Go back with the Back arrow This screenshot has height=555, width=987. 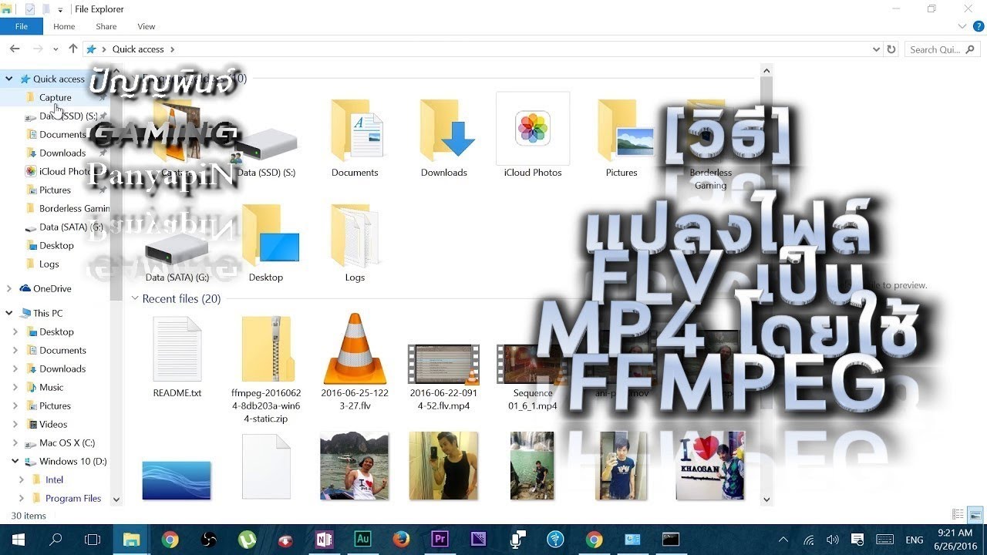(15, 49)
